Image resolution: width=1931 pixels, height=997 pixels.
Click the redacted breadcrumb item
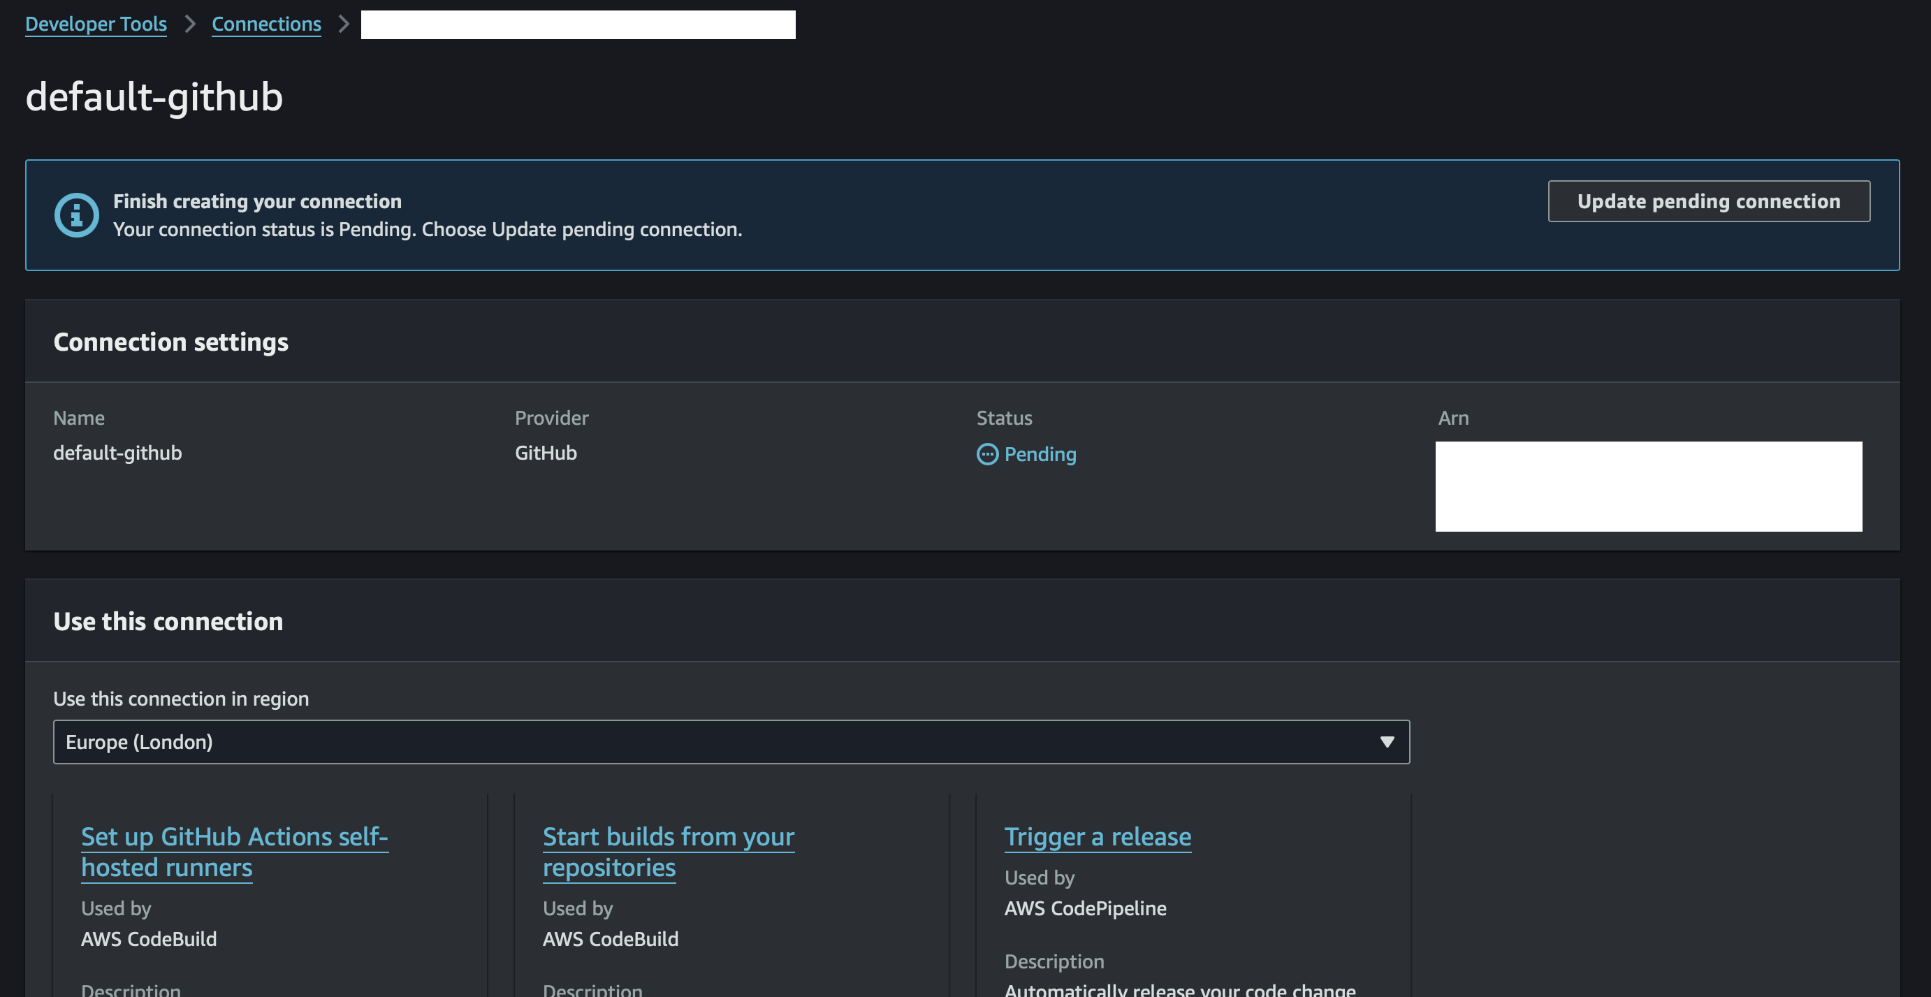[577, 24]
